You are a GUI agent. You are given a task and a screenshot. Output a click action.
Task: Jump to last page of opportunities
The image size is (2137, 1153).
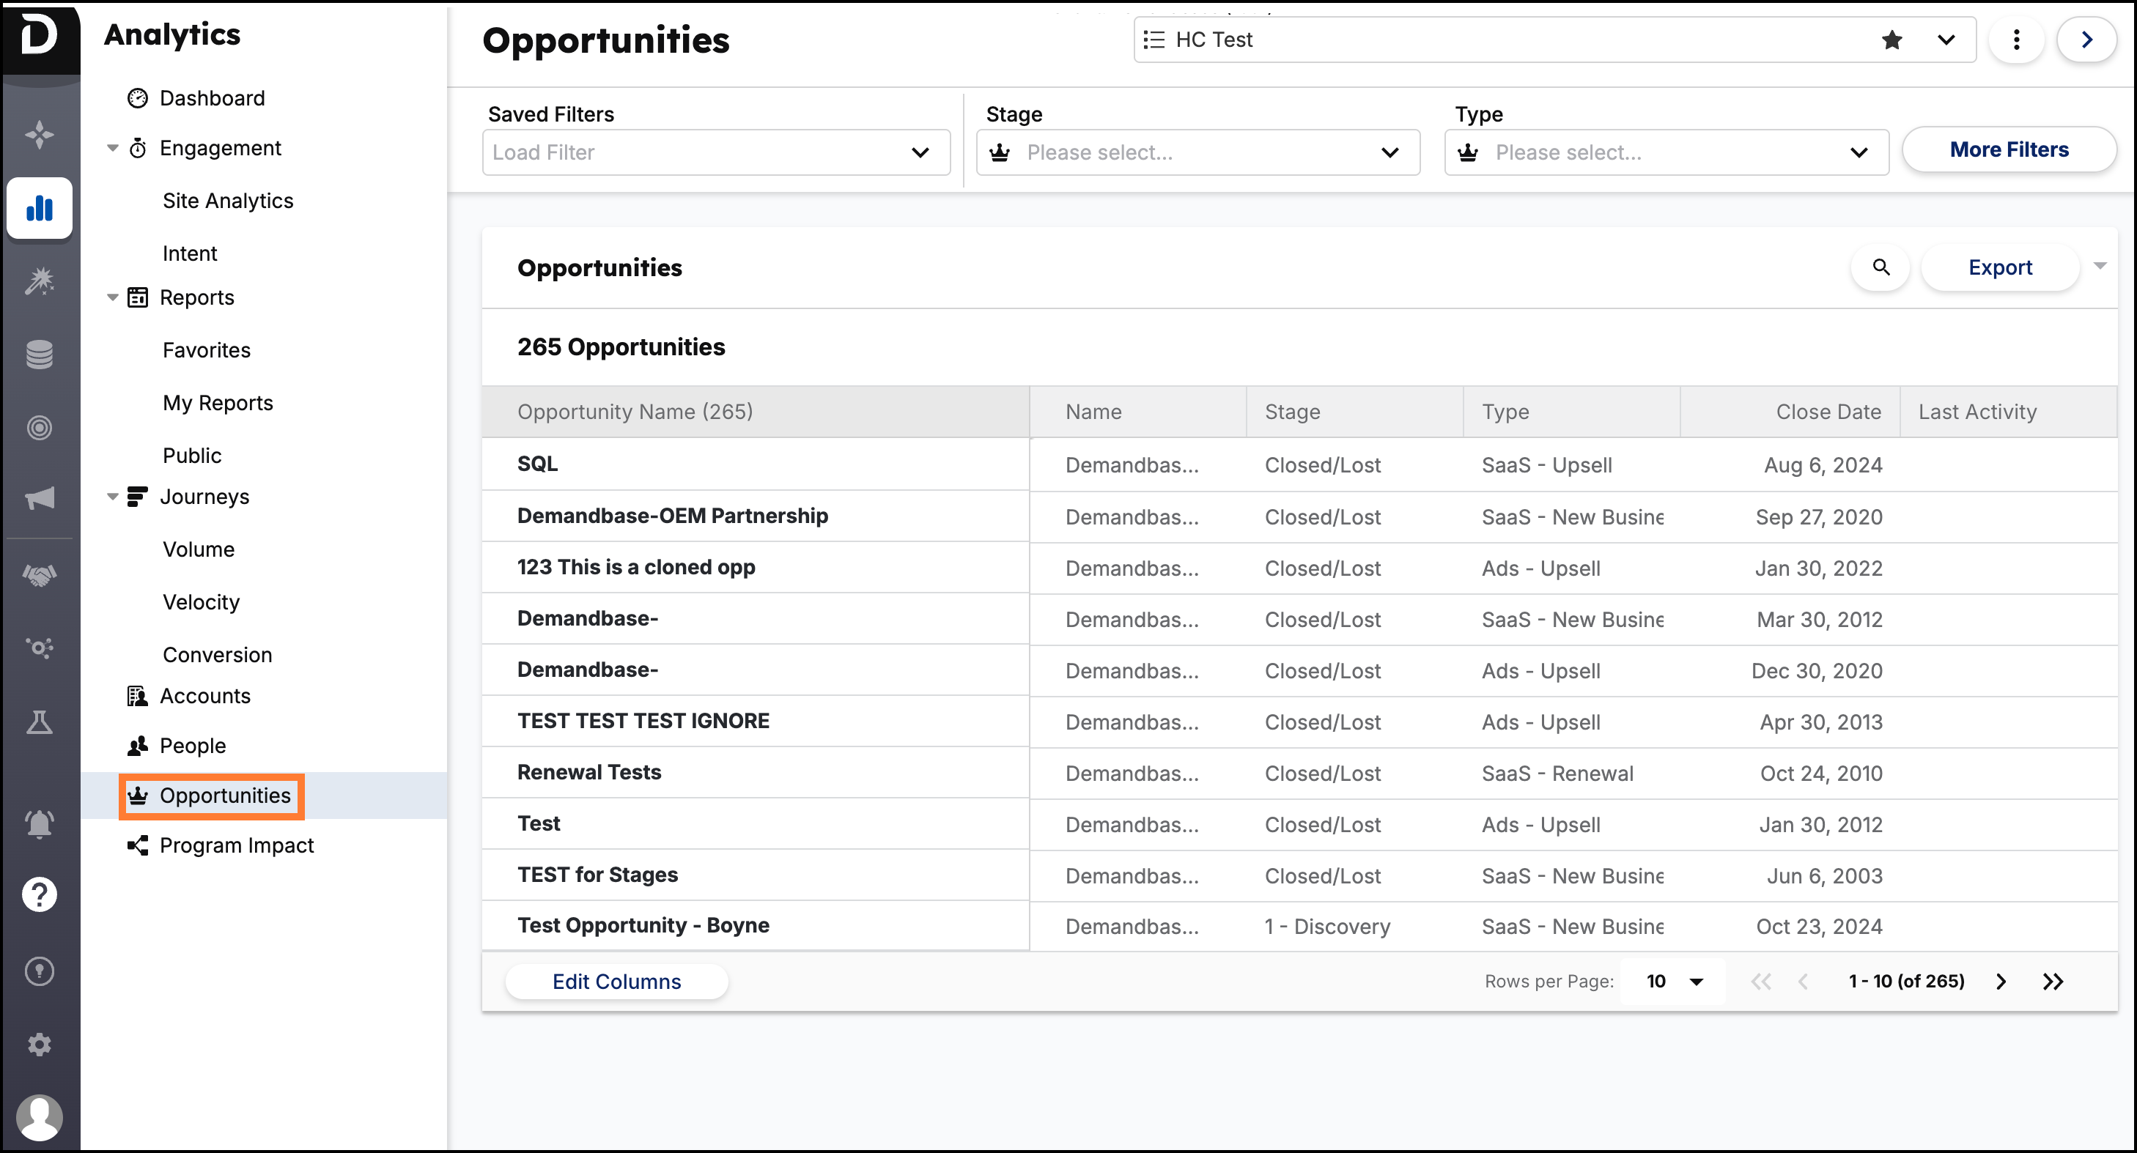[2053, 982]
